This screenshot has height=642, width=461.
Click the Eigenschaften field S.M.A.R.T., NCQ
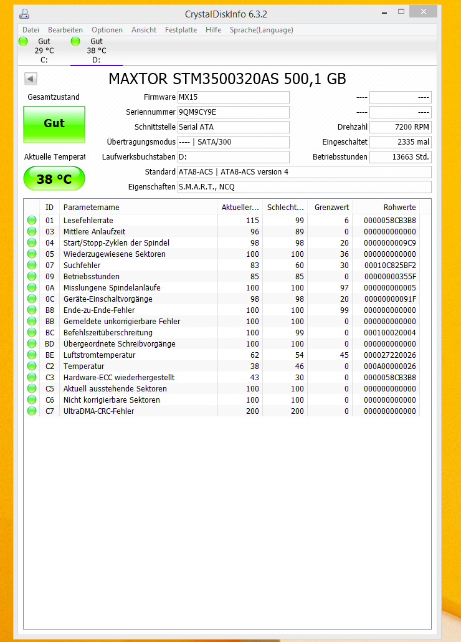tap(305, 187)
